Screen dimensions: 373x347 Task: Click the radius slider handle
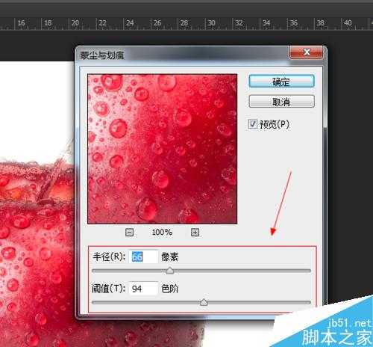coord(170,271)
